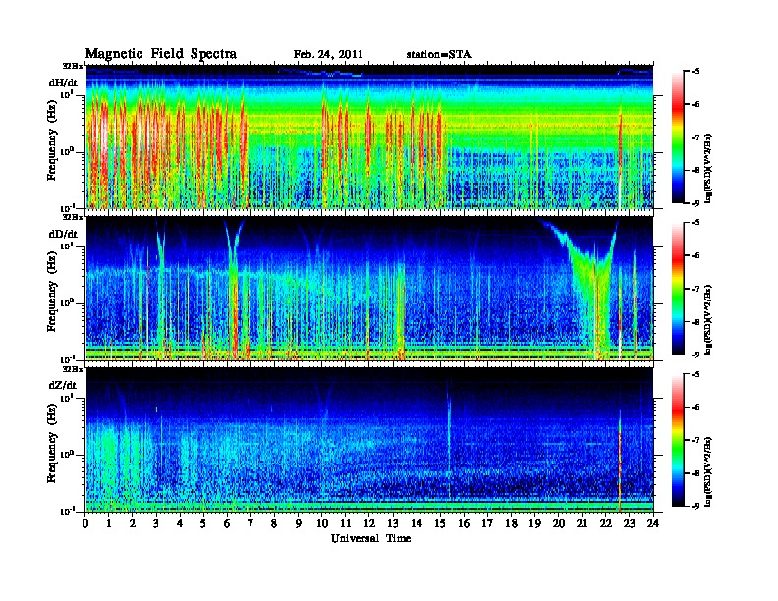Click the "-5" value on dZ/dt color scale
Screen dimensions: 778x601
pos(695,374)
